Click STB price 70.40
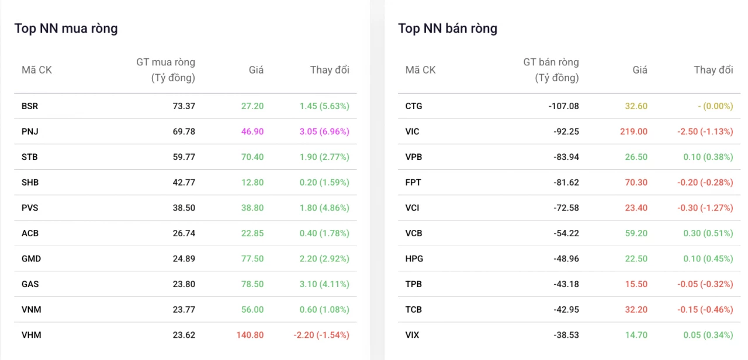The height and width of the screenshot is (360, 748). click(x=252, y=157)
